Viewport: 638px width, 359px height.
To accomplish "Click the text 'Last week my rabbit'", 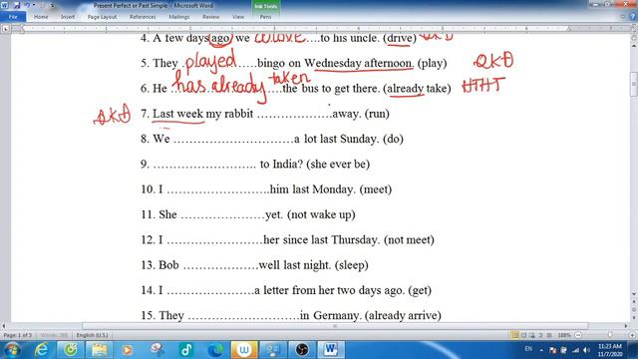I will coord(202,114).
